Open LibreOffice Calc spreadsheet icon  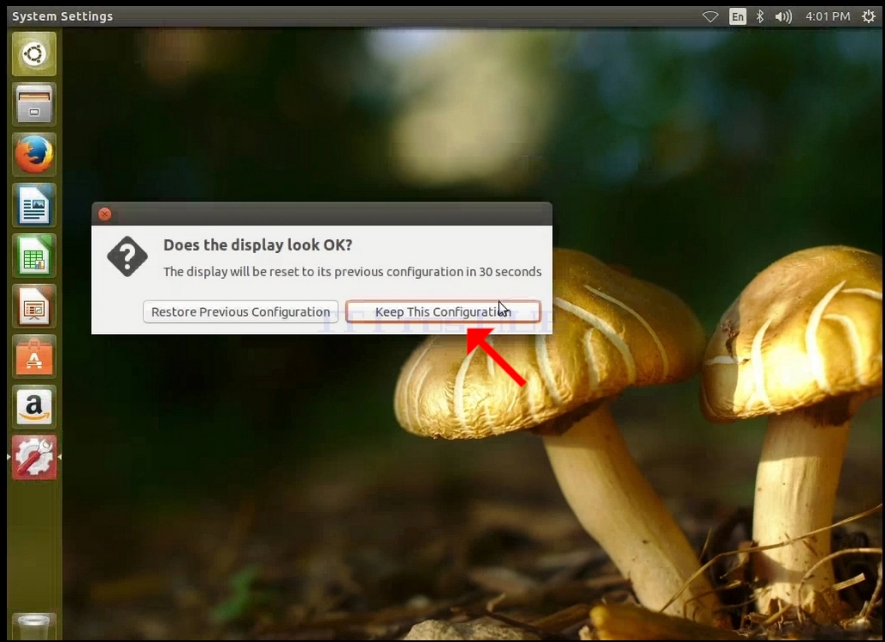coord(34,256)
